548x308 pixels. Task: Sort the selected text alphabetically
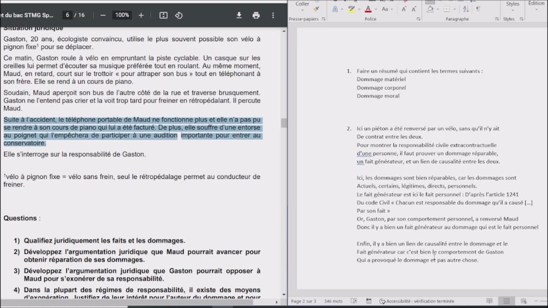pyautogui.click(x=466, y=9)
